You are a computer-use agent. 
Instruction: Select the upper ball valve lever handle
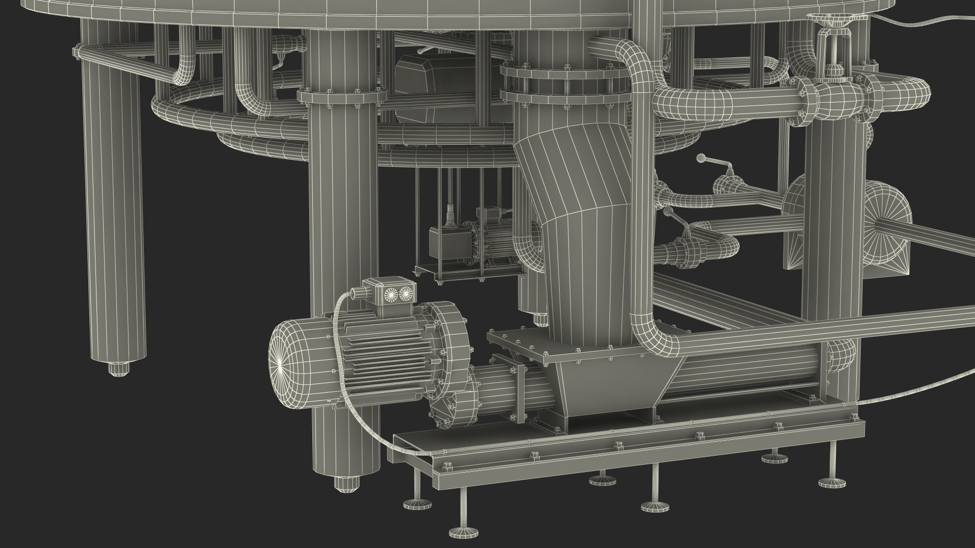(x=715, y=162)
